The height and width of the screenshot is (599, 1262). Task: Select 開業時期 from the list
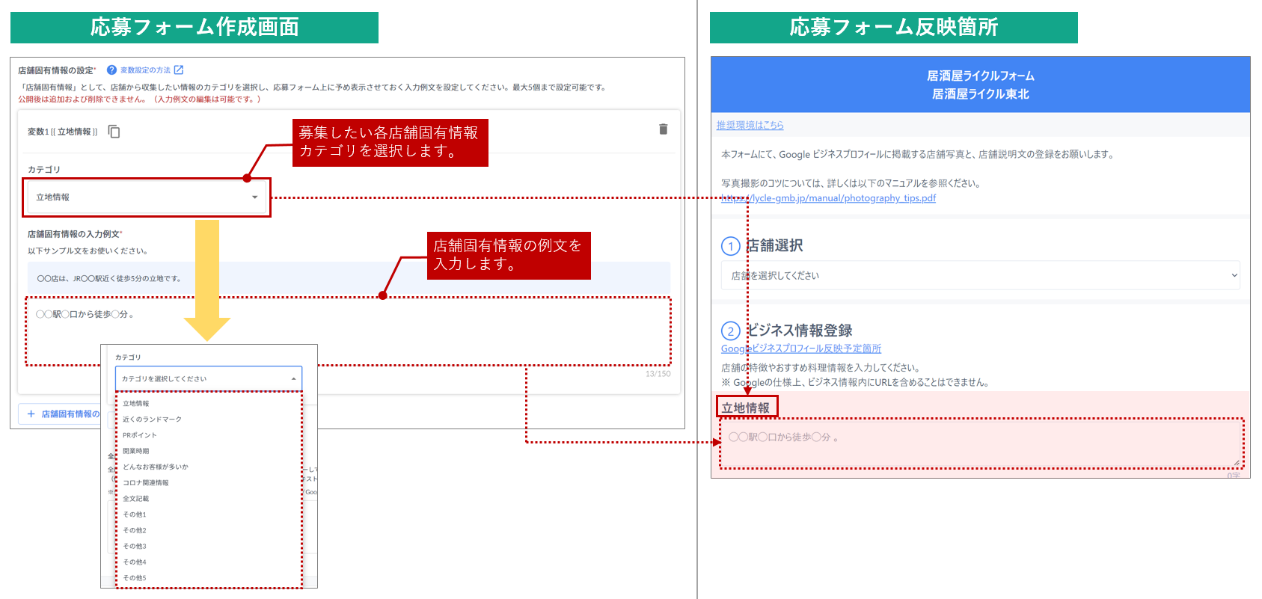[136, 451]
